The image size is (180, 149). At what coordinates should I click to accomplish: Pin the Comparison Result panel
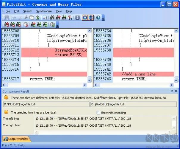[x=172, y=91]
